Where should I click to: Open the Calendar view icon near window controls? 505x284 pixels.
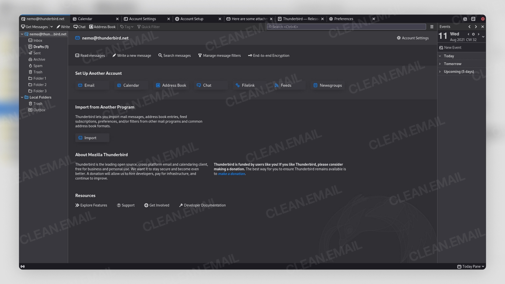pyautogui.click(x=465, y=19)
